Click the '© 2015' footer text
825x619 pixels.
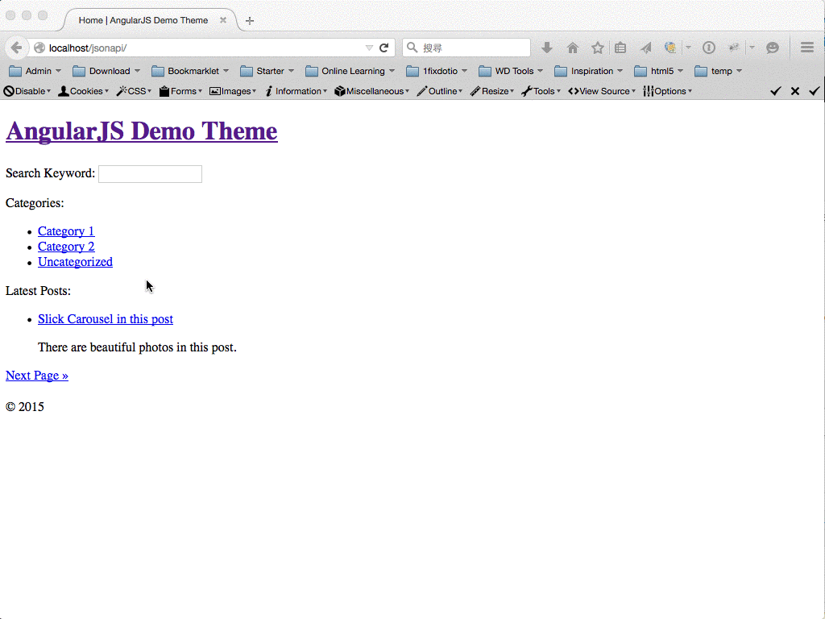[x=25, y=407]
